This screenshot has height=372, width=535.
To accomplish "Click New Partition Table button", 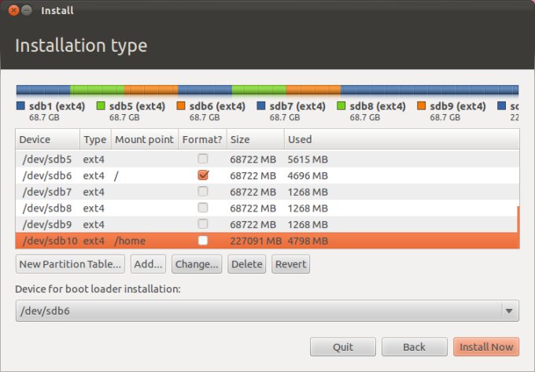I will (70, 264).
